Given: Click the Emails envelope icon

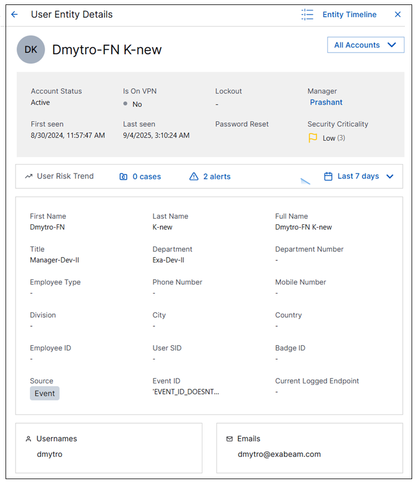Looking at the screenshot, I should pyautogui.click(x=230, y=439).
